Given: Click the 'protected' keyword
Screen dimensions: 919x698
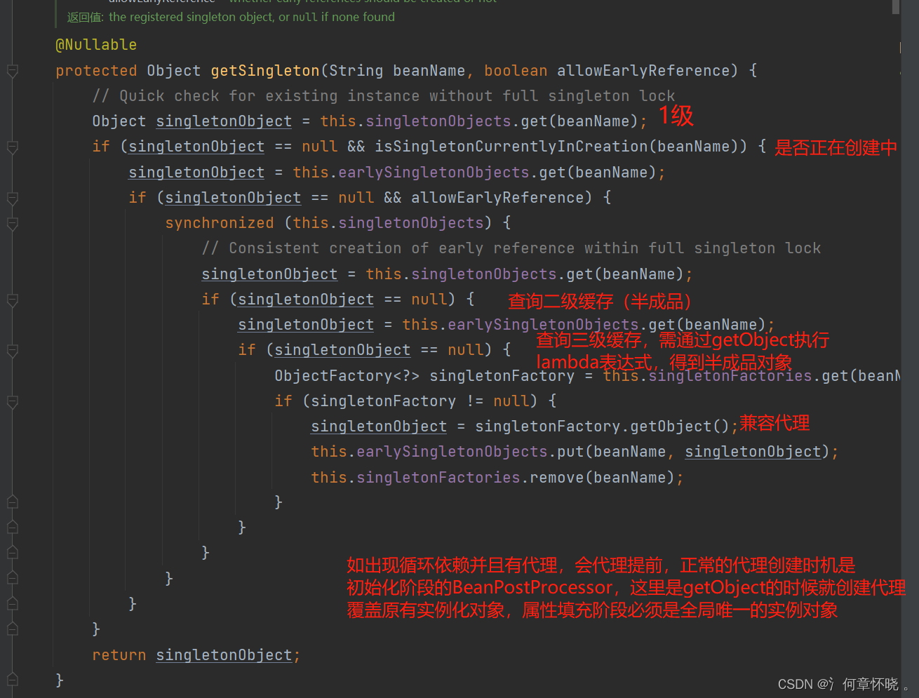Looking at the screenshot, I should pyautogui.click(x=96, y=71).
